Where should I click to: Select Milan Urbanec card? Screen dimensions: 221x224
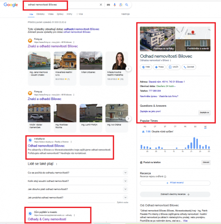click(x=91, y=68)
